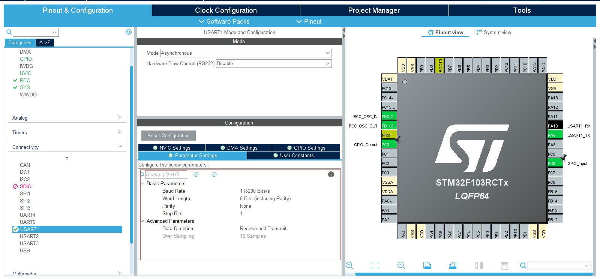Click the Parity None value

(246, 206)
